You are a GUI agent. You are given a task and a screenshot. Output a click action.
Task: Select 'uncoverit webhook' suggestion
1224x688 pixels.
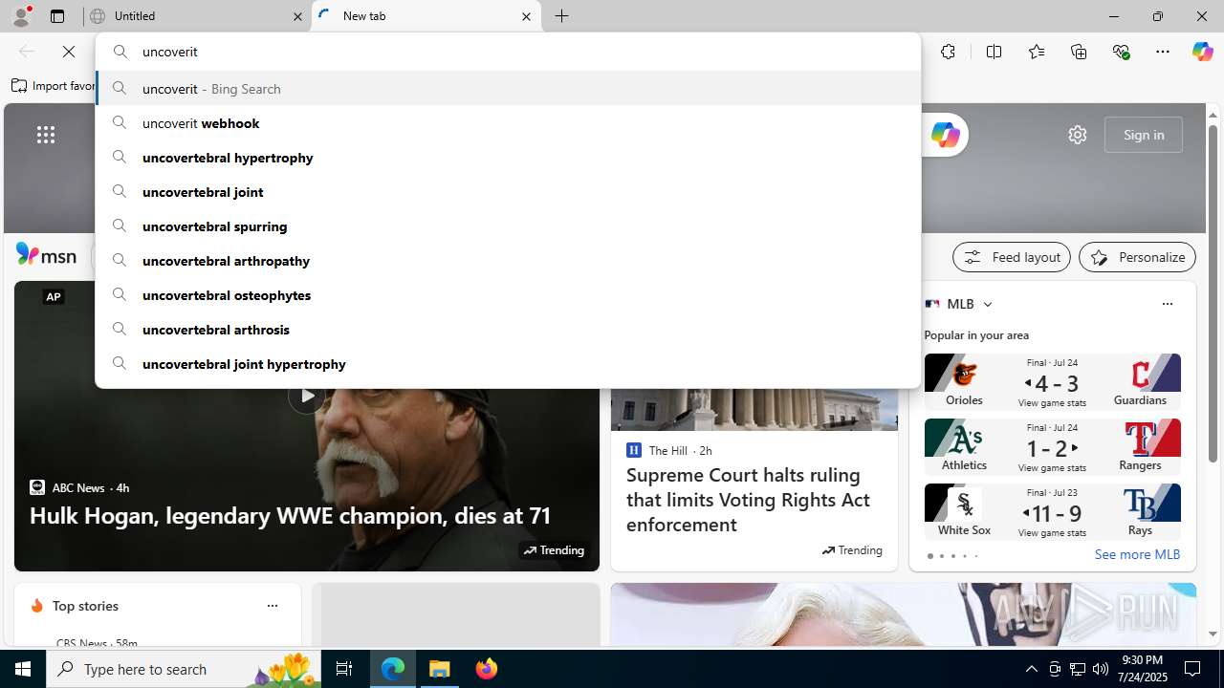509,122
